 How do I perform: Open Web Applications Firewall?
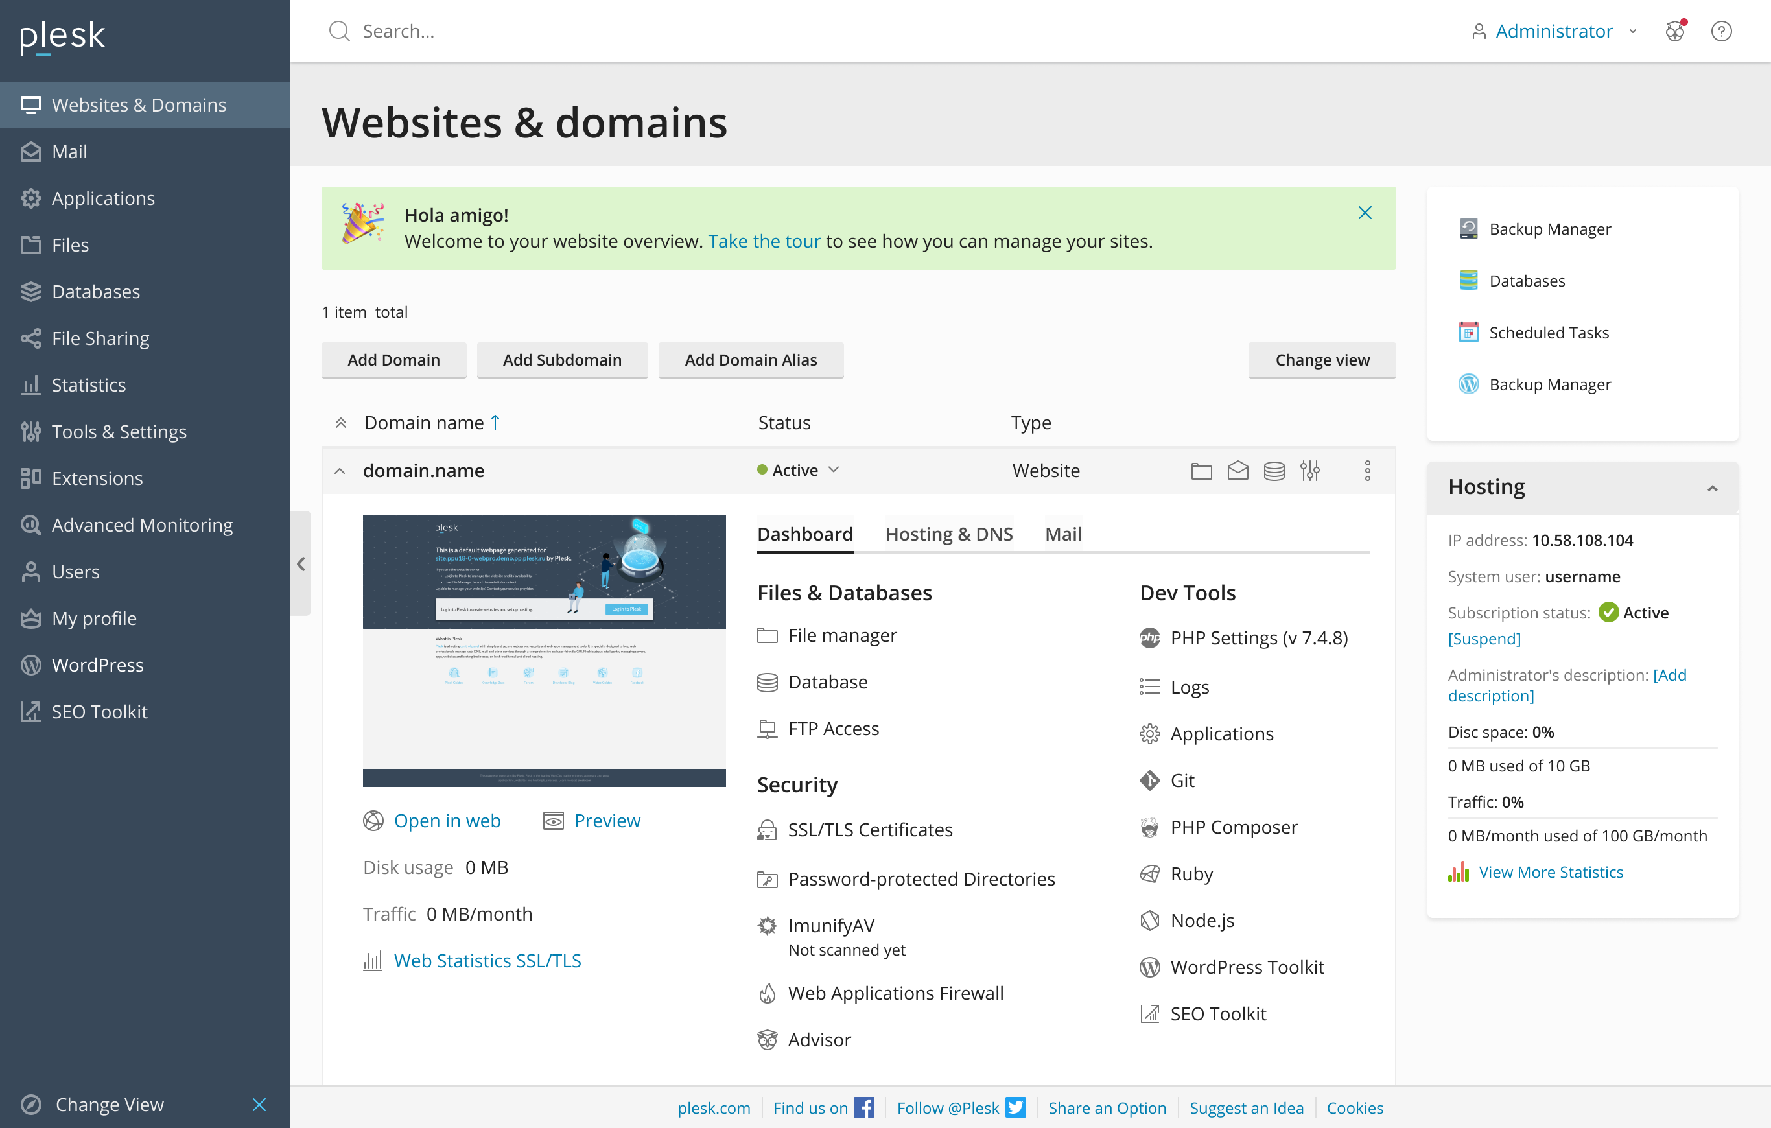click(x=880, y=993)
